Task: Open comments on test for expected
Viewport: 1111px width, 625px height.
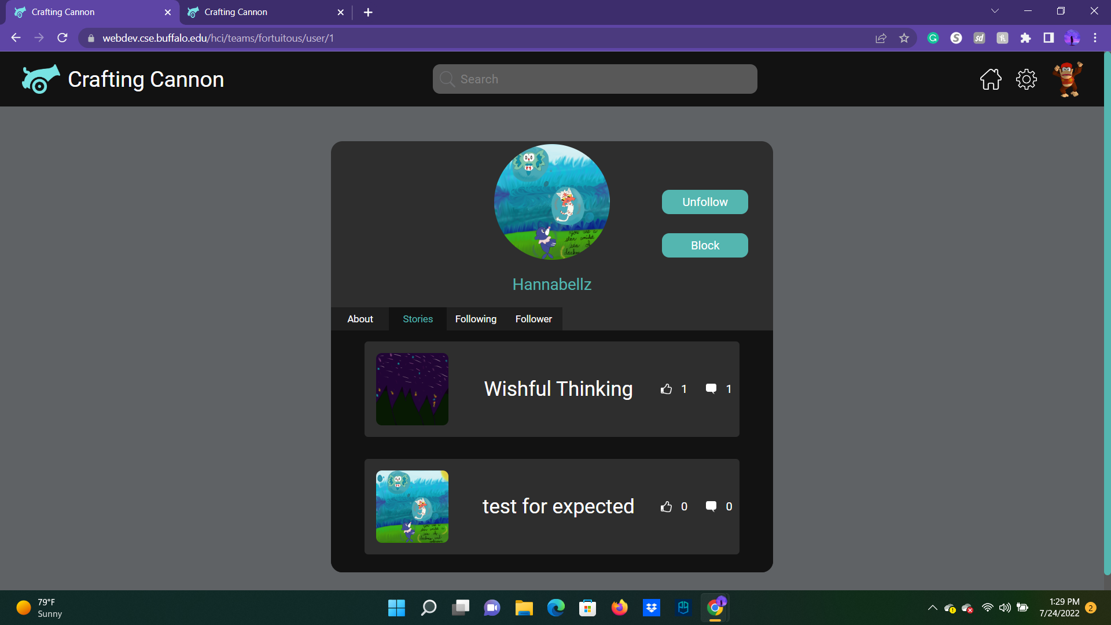Action: pos(711,506)
